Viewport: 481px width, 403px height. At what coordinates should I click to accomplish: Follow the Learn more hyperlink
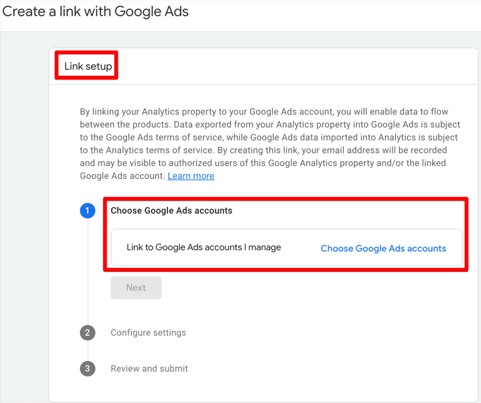(190, 175)
